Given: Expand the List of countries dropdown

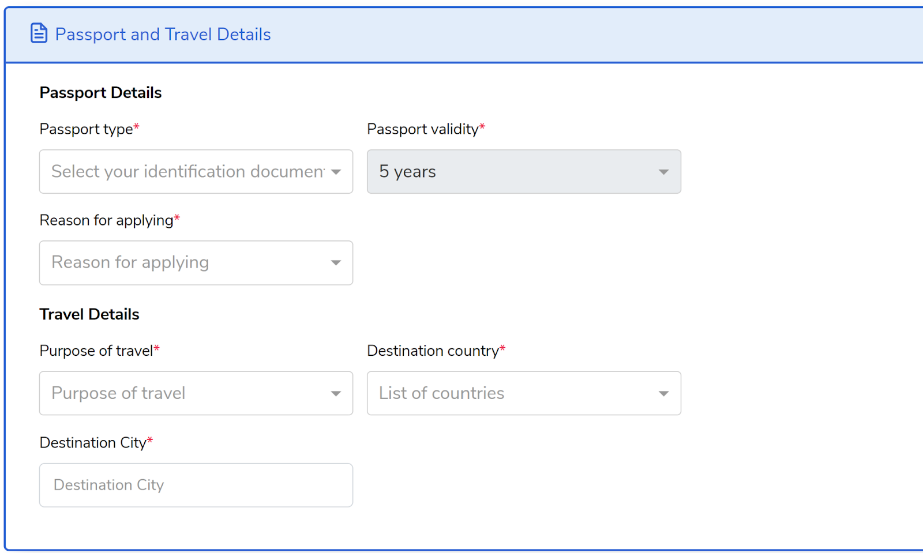Looking at the screenshot, I should click(524, 393).
